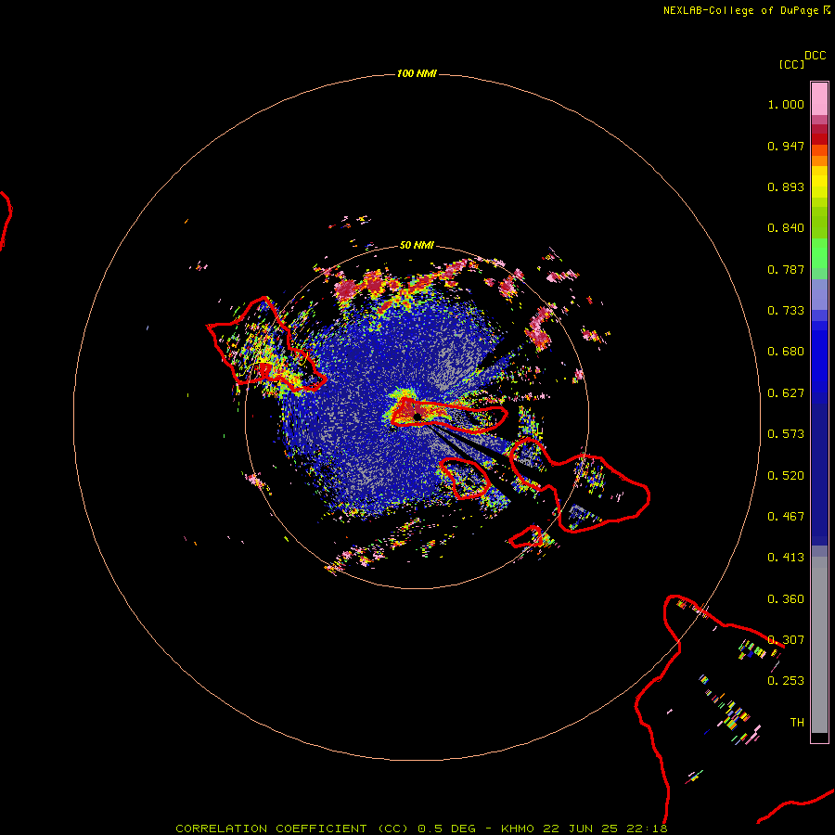Click the pink top segment of color bar

tap(819, 99)
